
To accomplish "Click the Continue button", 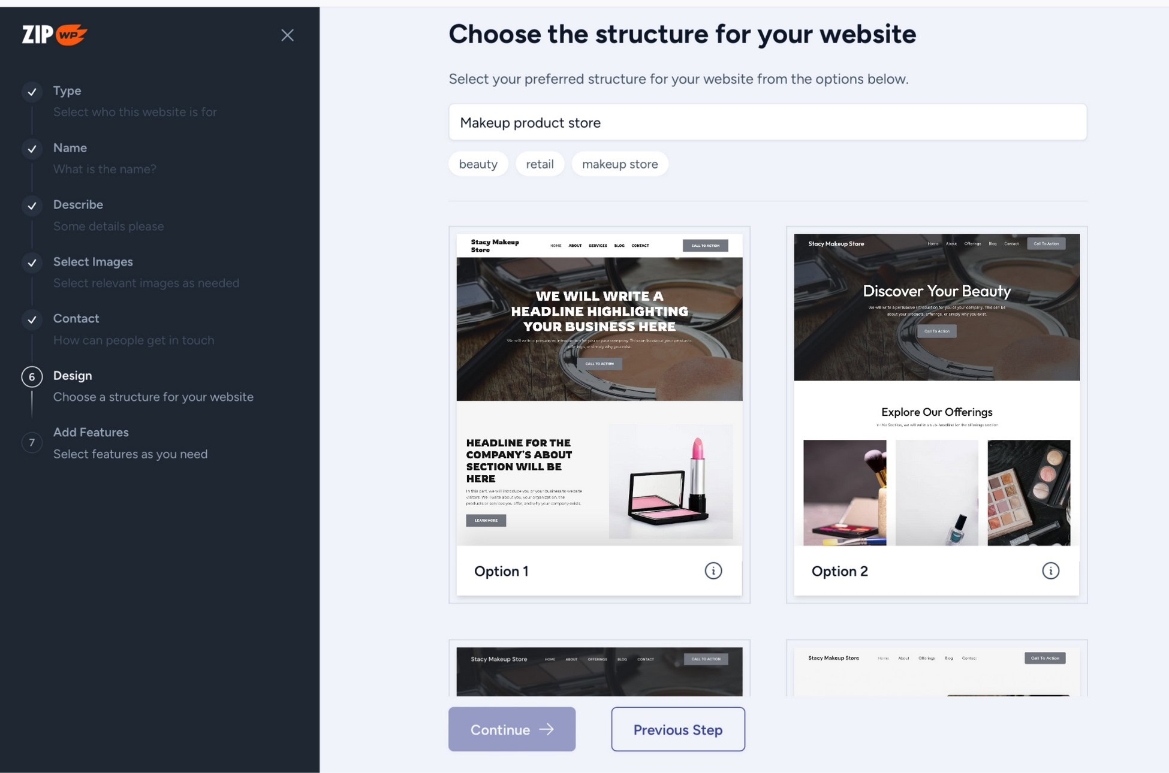I will (511, 729).
